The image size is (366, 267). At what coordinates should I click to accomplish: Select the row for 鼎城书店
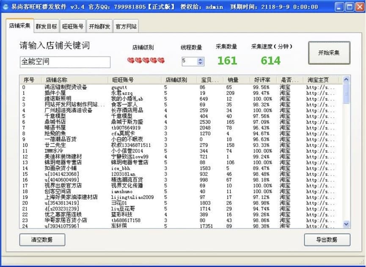click(181, 122)
